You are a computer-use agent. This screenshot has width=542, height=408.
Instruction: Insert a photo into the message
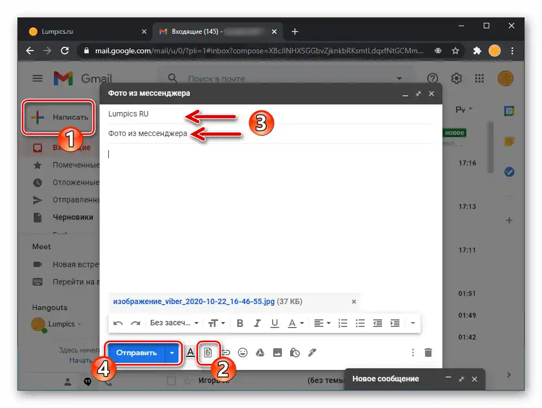[277, 353]
